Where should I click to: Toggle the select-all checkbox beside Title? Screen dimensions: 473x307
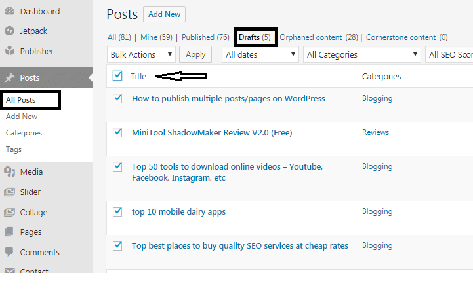click(x=117, y=76)
